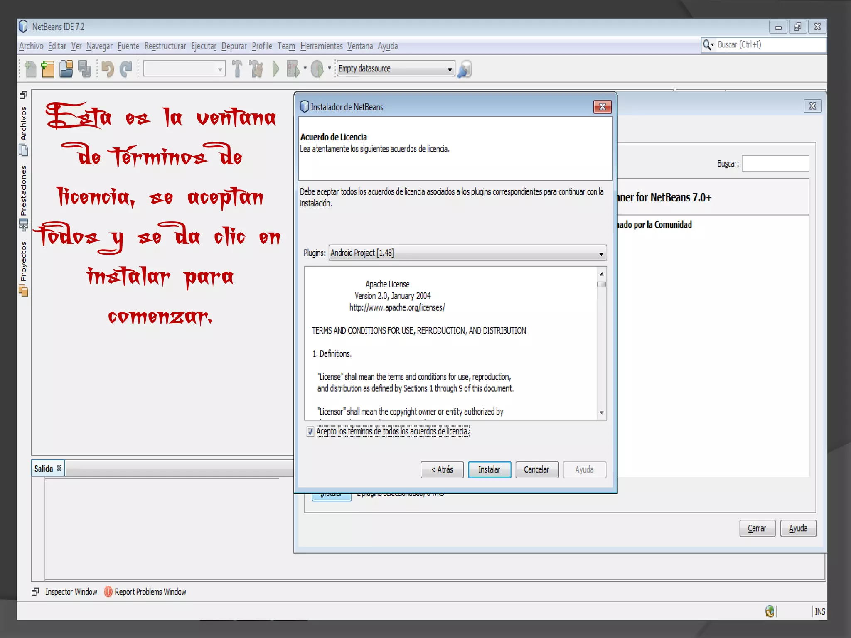The image size is (851, 638).
Task: Expand the Plugins Android Project dropdown
Action: point(601,253)
